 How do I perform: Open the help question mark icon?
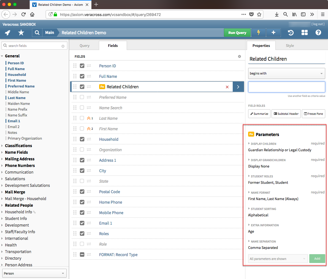point(318,33)
